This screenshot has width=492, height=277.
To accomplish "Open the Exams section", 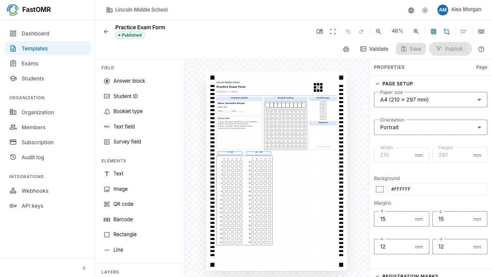I will pos(47,63).
